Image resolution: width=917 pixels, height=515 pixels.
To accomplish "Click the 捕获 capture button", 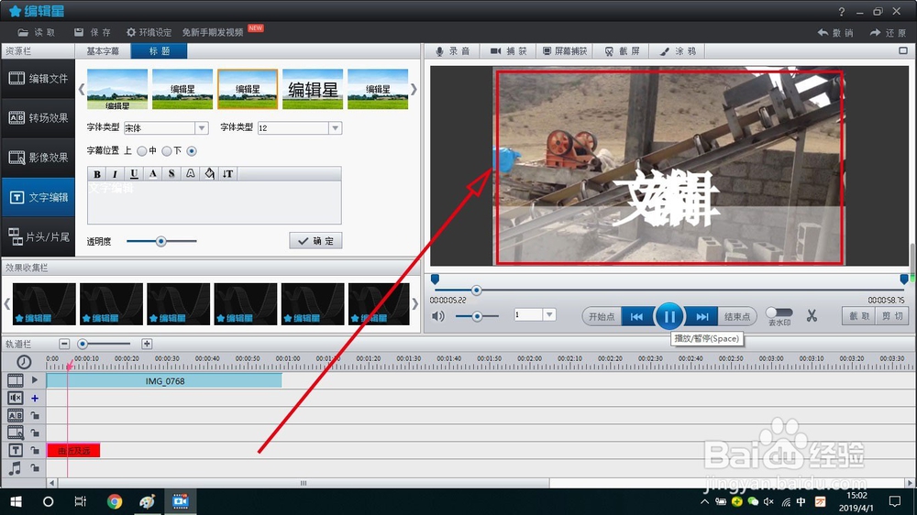I will tap(508, 51).
